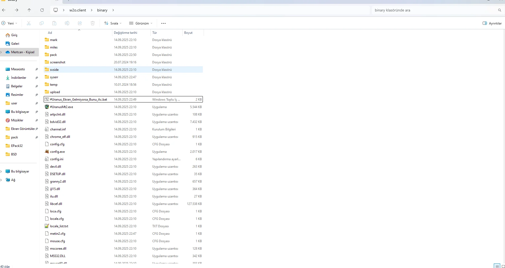The height and width of the screenshot is (268, 505).
Task: Click the Copy icon in toolbar
Action: (42, 23)
